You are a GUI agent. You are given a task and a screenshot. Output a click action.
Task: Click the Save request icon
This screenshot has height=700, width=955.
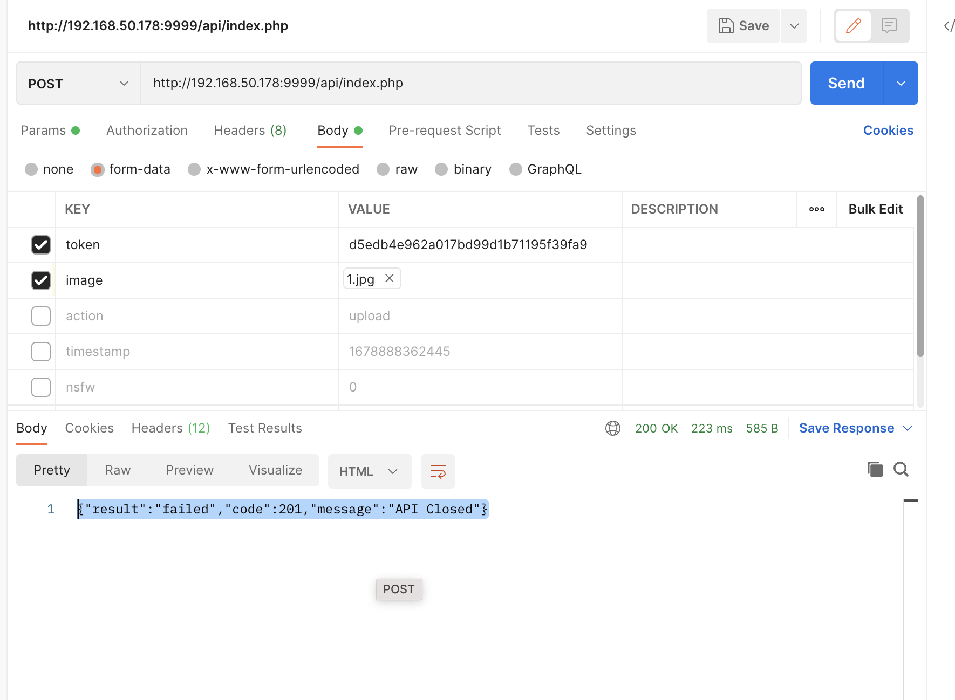click(x=726, y=25)
